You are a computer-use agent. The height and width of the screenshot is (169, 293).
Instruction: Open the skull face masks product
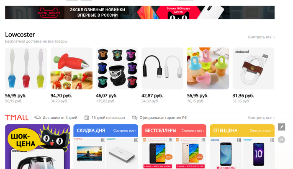click(117, 68)
